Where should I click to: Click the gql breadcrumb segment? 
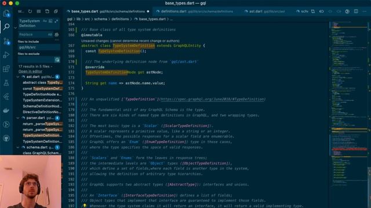coord(70,19)
